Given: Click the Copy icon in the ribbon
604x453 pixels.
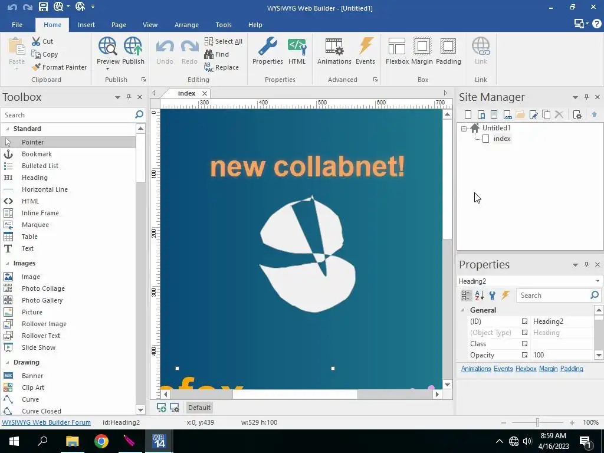Looking at the screenshot, I should tap(36, 54).
